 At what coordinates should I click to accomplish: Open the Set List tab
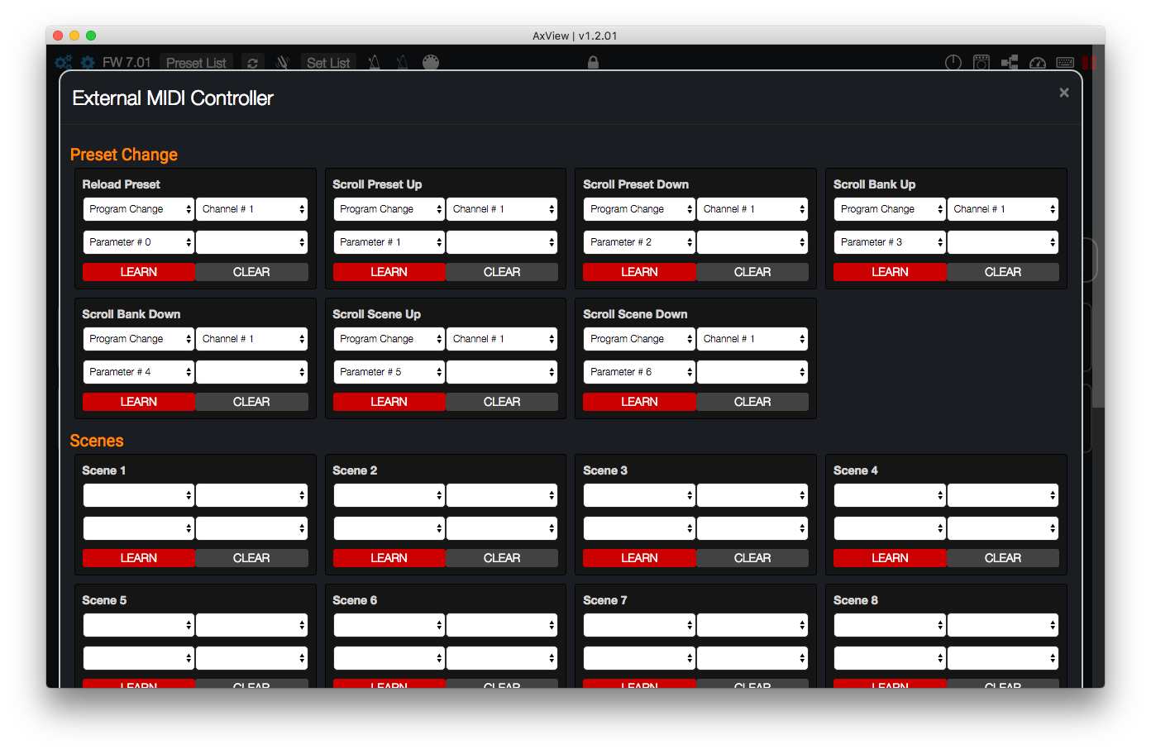pyautogui.click(x=328, y=63)
